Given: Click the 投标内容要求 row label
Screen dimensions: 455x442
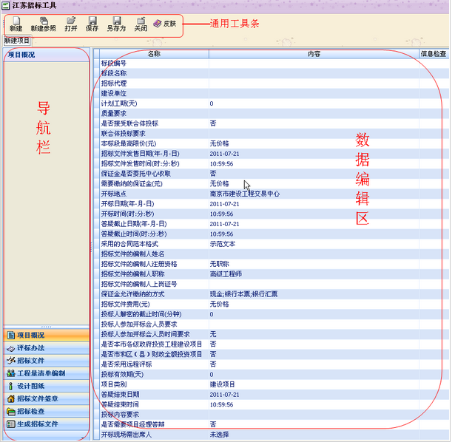Looking at the screenshot, I should click(x=120, y=415).
